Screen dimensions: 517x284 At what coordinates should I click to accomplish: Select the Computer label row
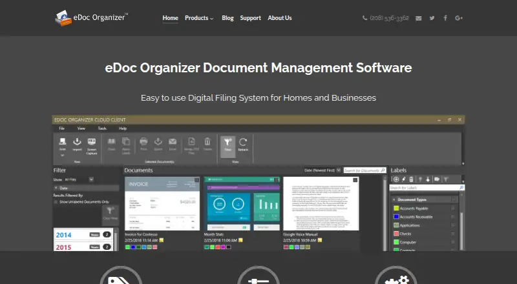[x=424, y=242]
